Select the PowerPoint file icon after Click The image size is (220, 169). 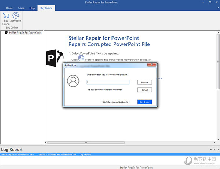81,58
